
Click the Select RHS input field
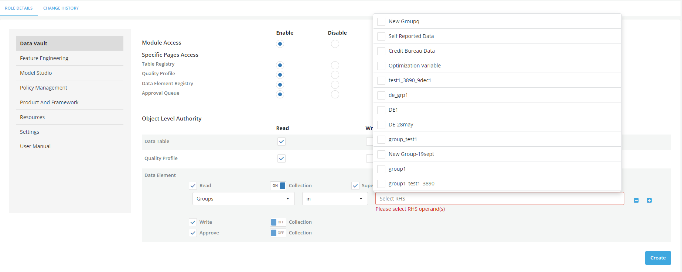click(x=499, y=199)
